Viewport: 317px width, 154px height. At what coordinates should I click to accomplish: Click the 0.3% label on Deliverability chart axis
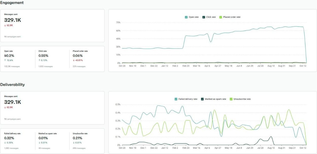click(118, 121)
